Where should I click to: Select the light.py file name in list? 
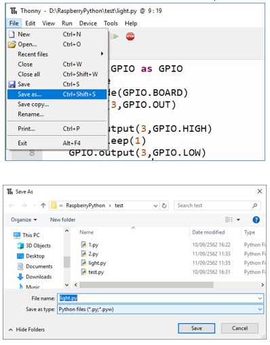tap(97, 263)
